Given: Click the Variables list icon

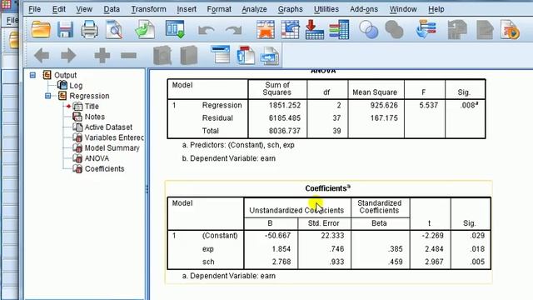Looking at the screenshot, I should (x=339, y=30).
